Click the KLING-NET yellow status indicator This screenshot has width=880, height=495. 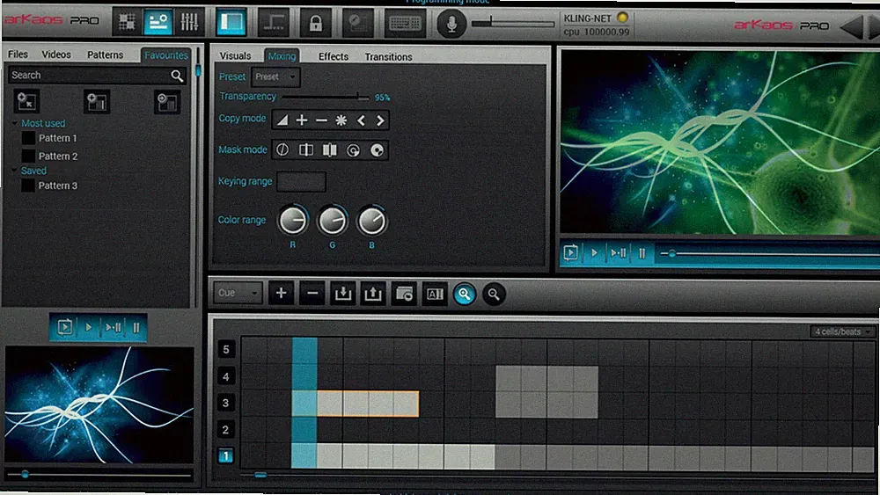point(622,18)
